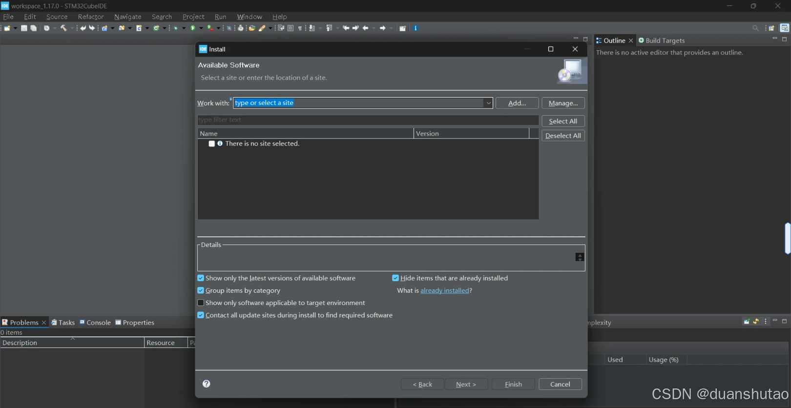Enable Show only software applicable to target environment
Viewport: 791px width, 408px height.
(x=201, y=303)
